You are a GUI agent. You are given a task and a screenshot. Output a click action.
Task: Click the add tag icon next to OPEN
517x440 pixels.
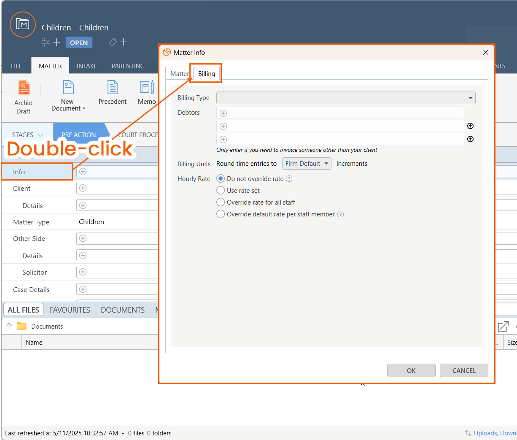[118, 42]
